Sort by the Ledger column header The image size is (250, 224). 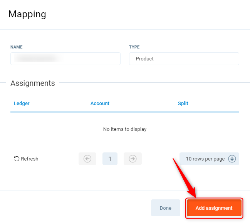[22, 104]
